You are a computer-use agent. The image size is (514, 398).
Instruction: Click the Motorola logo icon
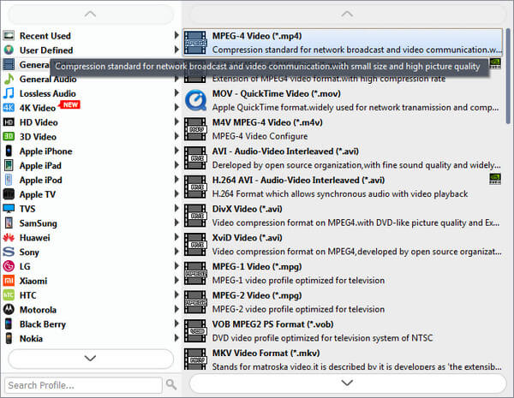coord(9,309)
